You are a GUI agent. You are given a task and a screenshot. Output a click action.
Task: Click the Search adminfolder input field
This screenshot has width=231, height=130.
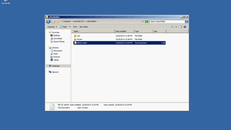pyautogui.click(x=167, y=22)
